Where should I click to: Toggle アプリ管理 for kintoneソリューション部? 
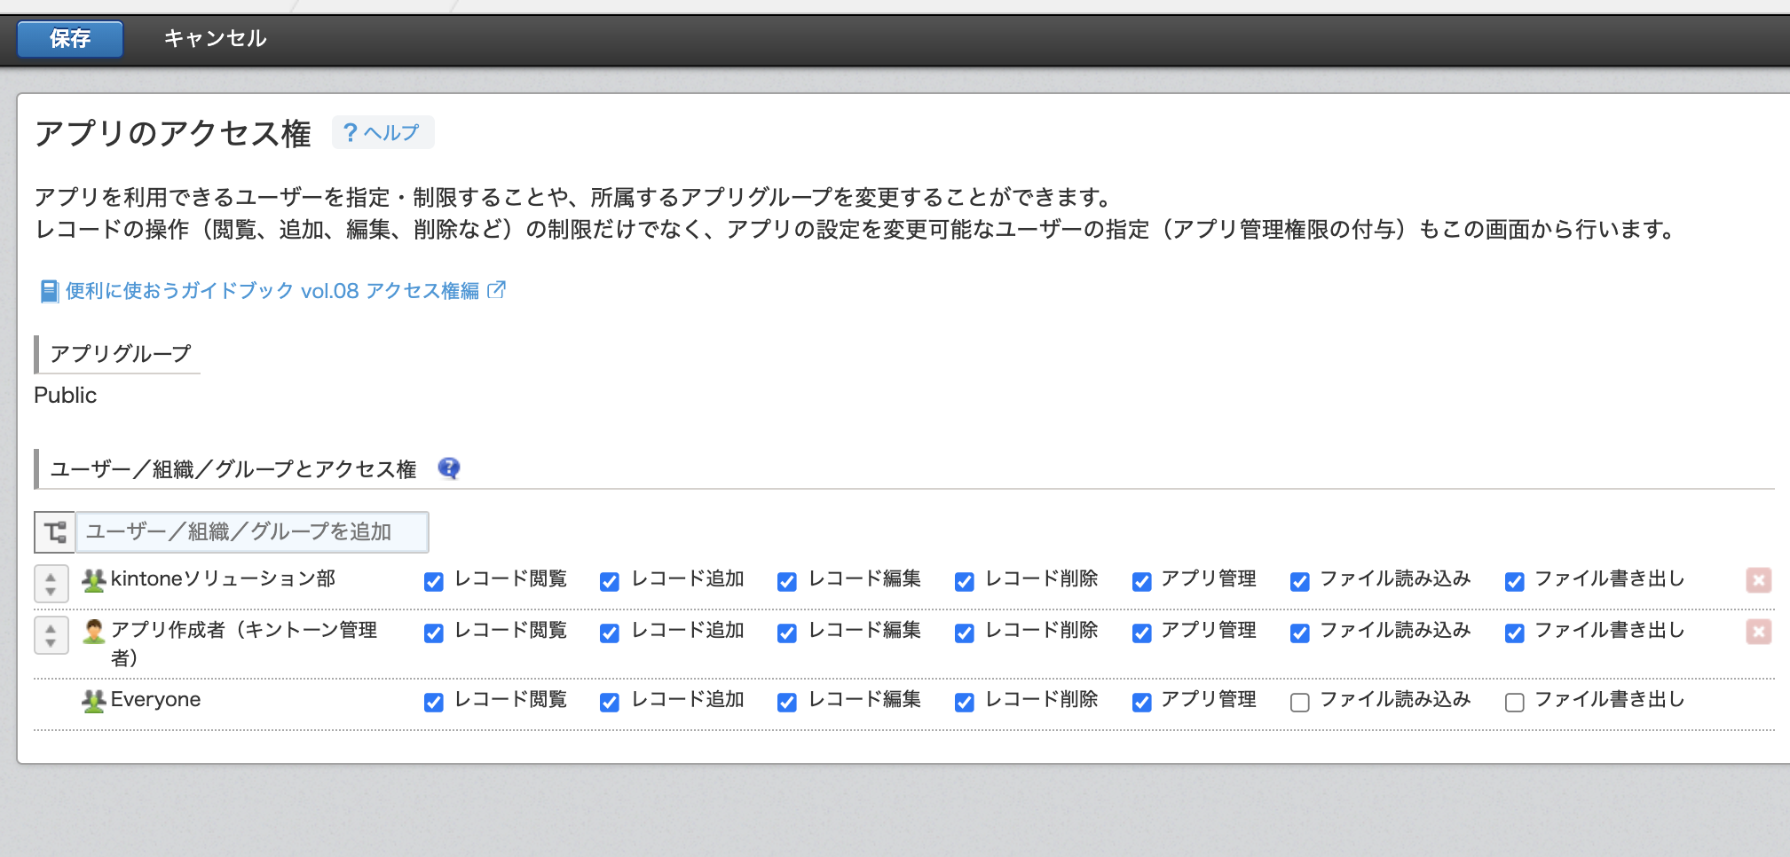click(x=1142, y=582)
